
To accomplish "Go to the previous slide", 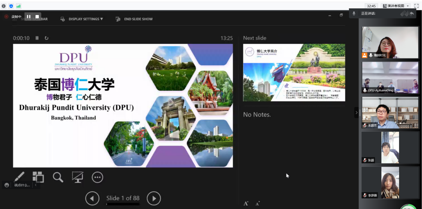I will (92, 199).
